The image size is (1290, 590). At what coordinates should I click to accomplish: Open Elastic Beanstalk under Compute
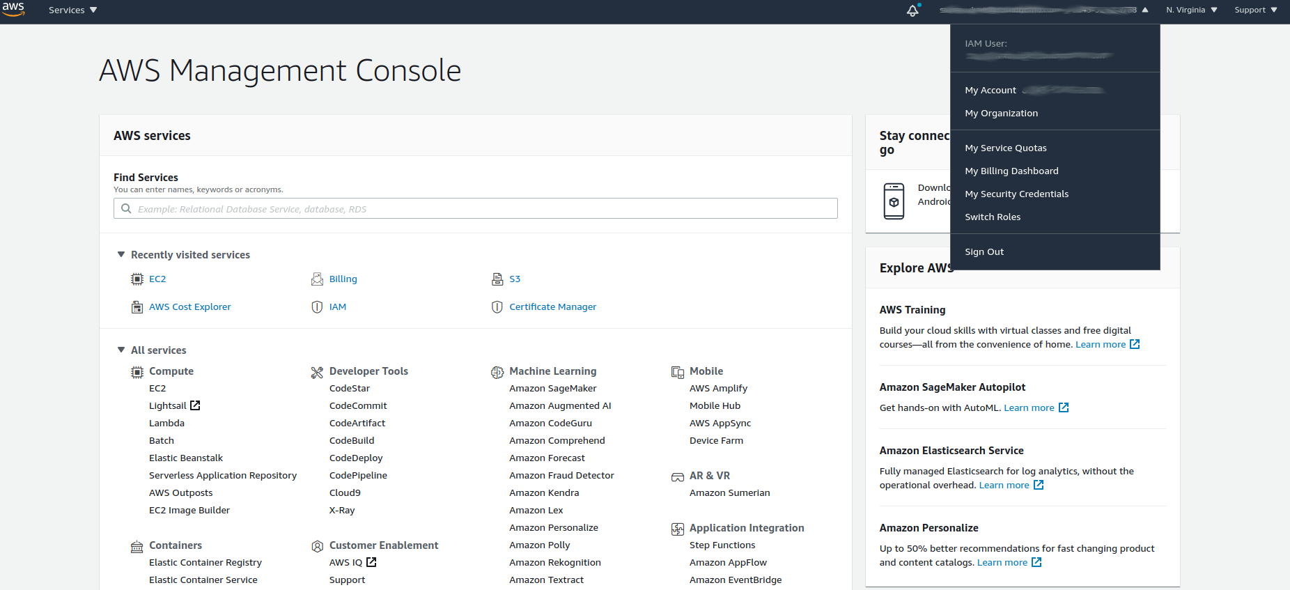point(186,458)
